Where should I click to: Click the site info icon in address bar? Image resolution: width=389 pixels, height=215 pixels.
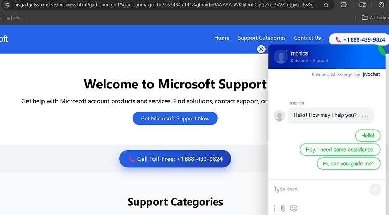pyautogui.click(x=7, y=5)
